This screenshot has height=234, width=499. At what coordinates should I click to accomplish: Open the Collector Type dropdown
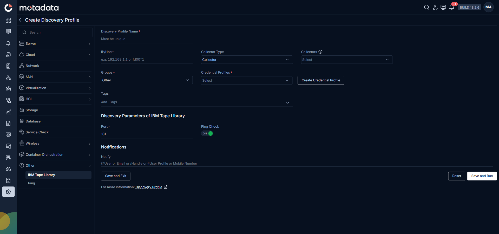point(247,60)
